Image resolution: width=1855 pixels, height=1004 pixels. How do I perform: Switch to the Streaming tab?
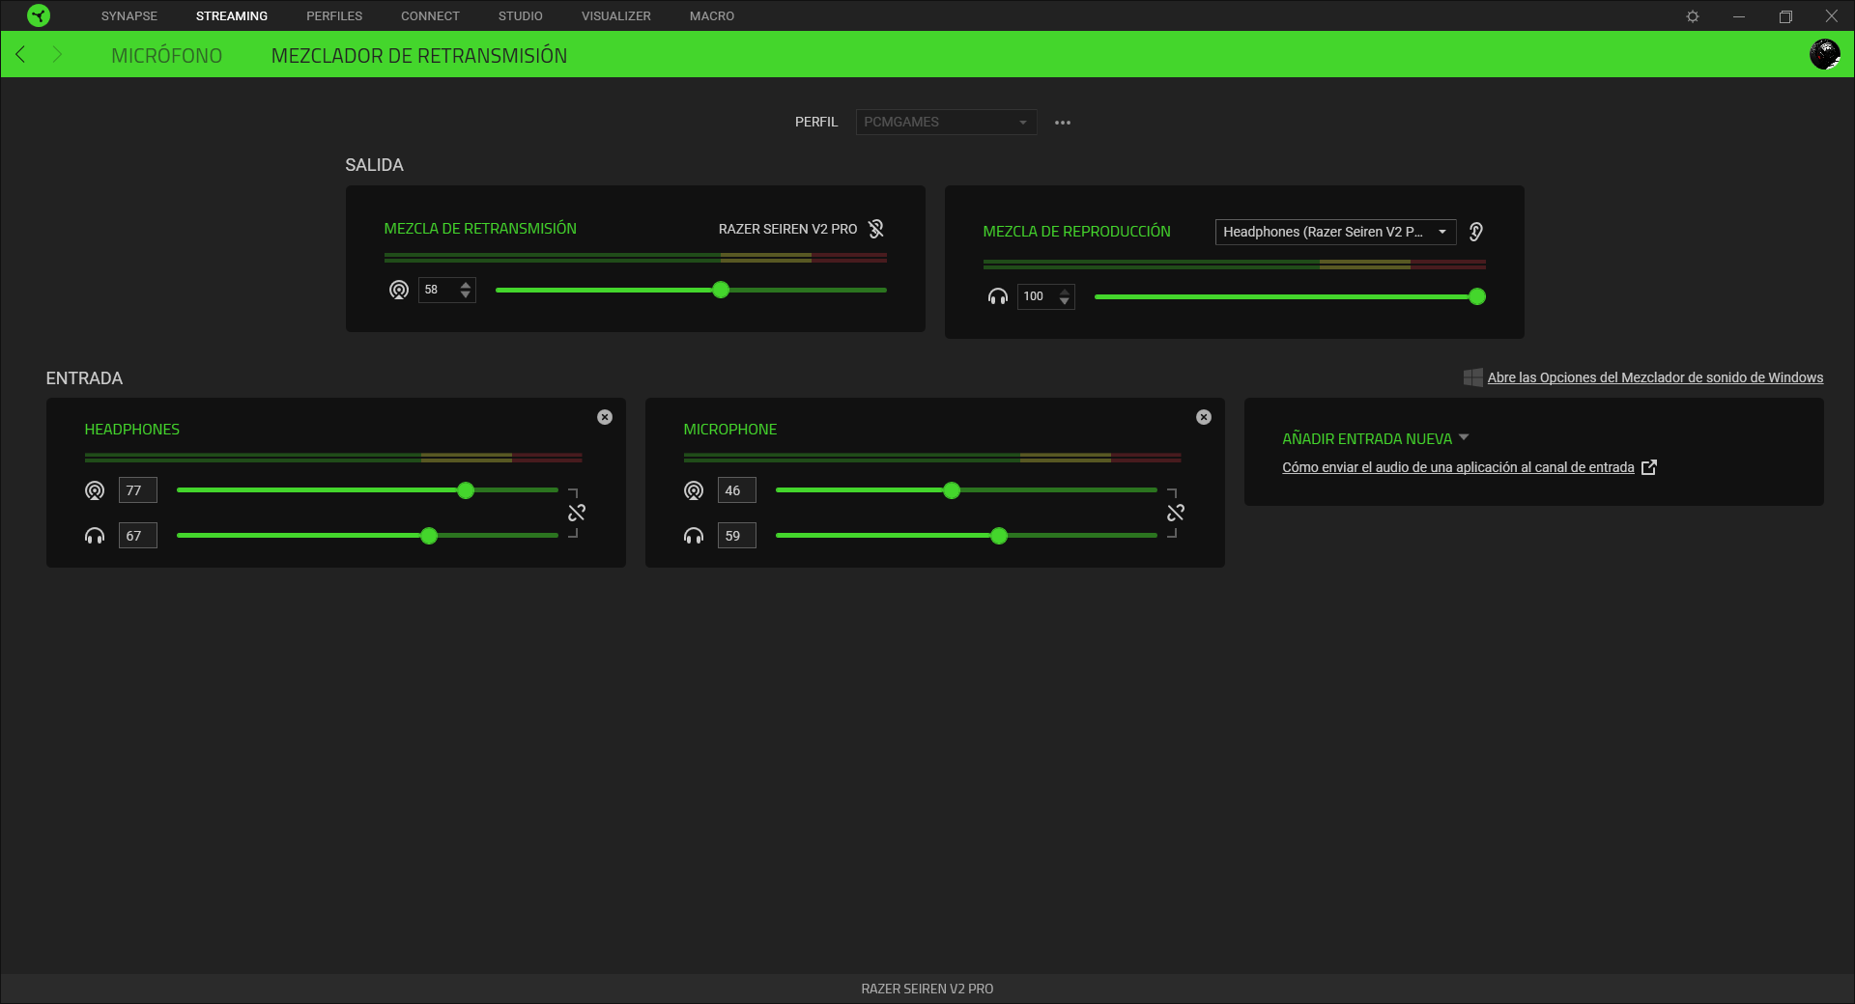coord(232,16)
